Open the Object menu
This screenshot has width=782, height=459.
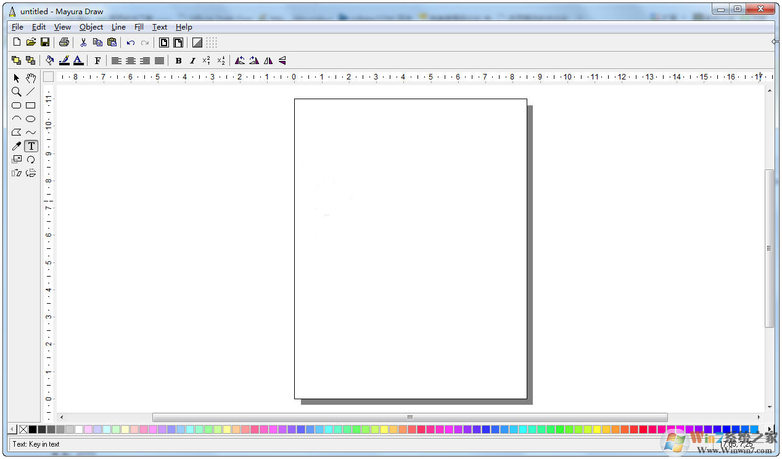pos(91,27)
